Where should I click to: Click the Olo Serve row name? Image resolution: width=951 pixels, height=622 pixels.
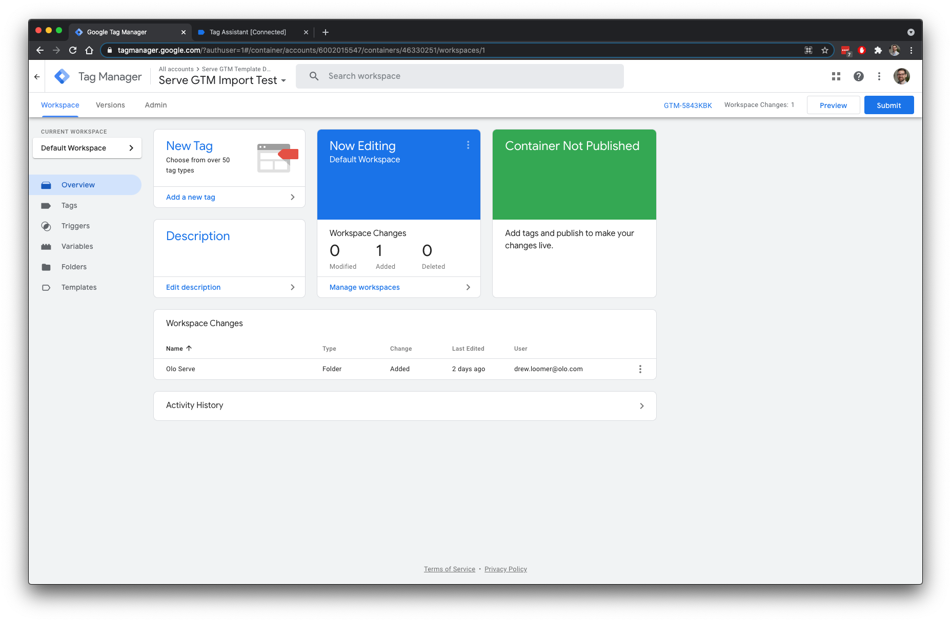click(x=180, y=369)
